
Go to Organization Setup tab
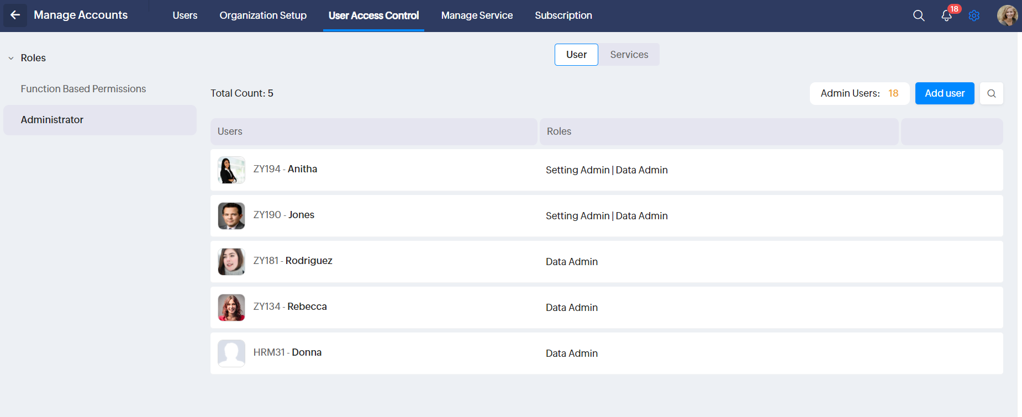(263, 15)
